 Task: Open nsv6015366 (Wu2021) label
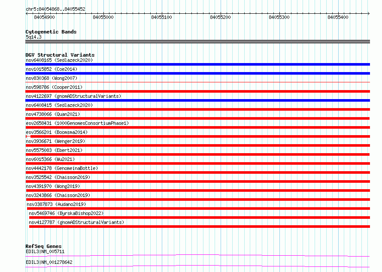[50, 159]
